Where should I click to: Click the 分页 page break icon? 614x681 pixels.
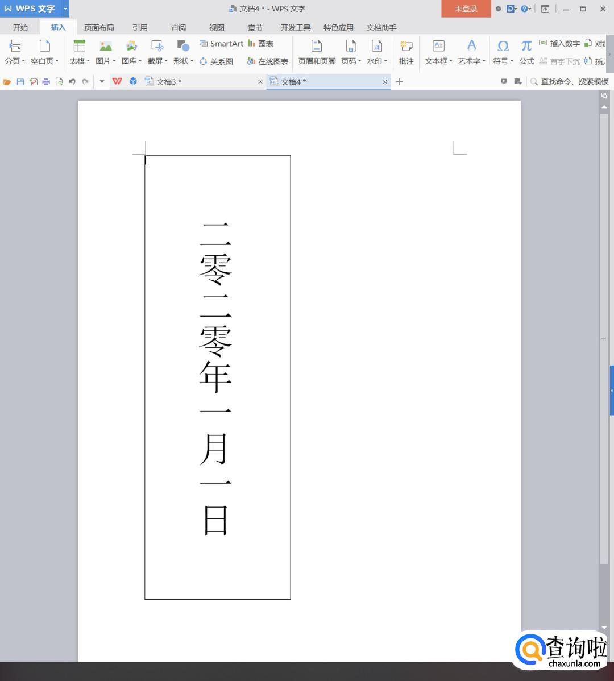point(15,46)
